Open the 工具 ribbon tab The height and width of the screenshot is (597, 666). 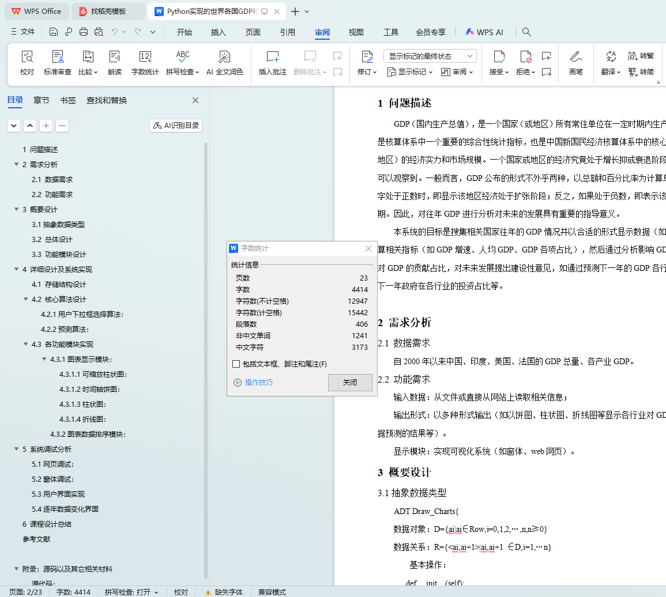coord(391,32)
